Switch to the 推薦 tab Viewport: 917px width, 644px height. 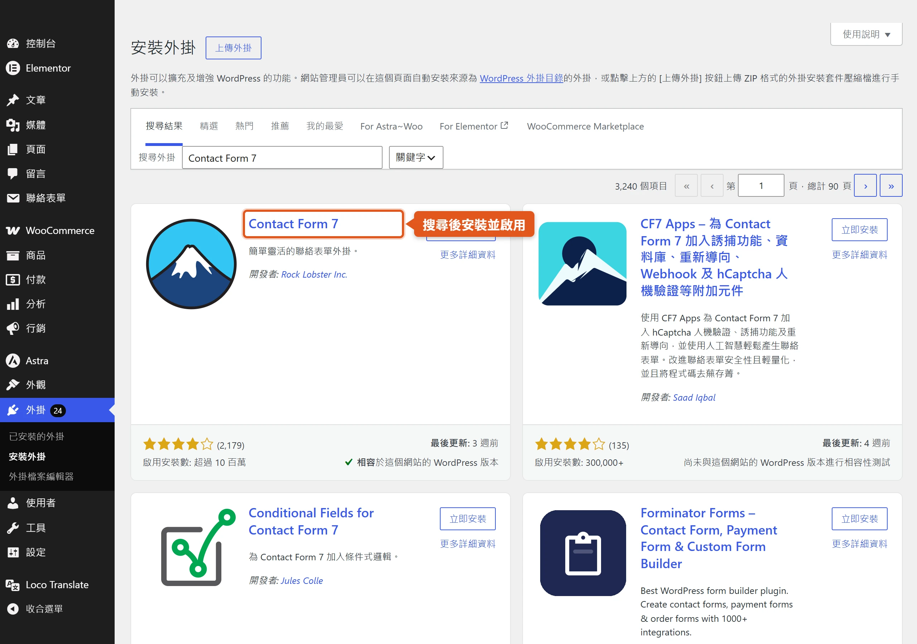point(279,126)
